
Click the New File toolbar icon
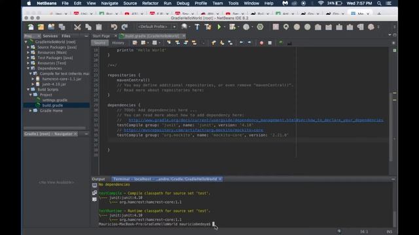click(31, 27)
